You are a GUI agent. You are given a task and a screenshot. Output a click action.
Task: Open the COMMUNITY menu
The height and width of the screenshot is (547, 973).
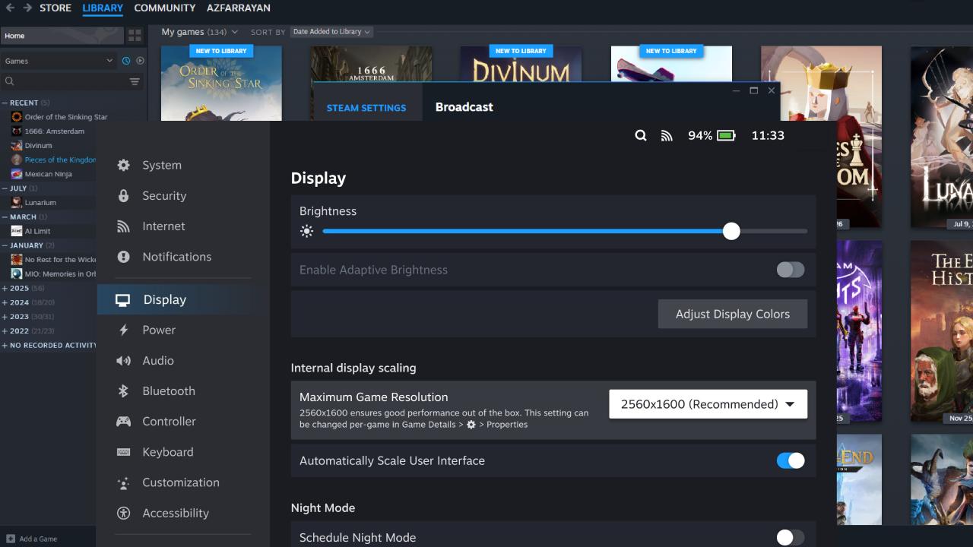tap(164, 8)
